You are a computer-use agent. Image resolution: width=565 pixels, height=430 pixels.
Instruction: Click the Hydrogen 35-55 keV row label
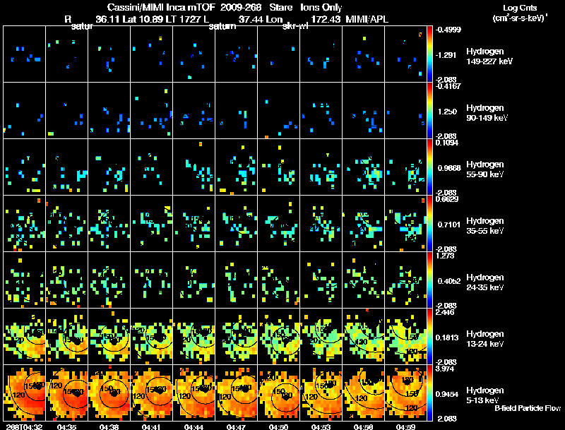point(485,226)
